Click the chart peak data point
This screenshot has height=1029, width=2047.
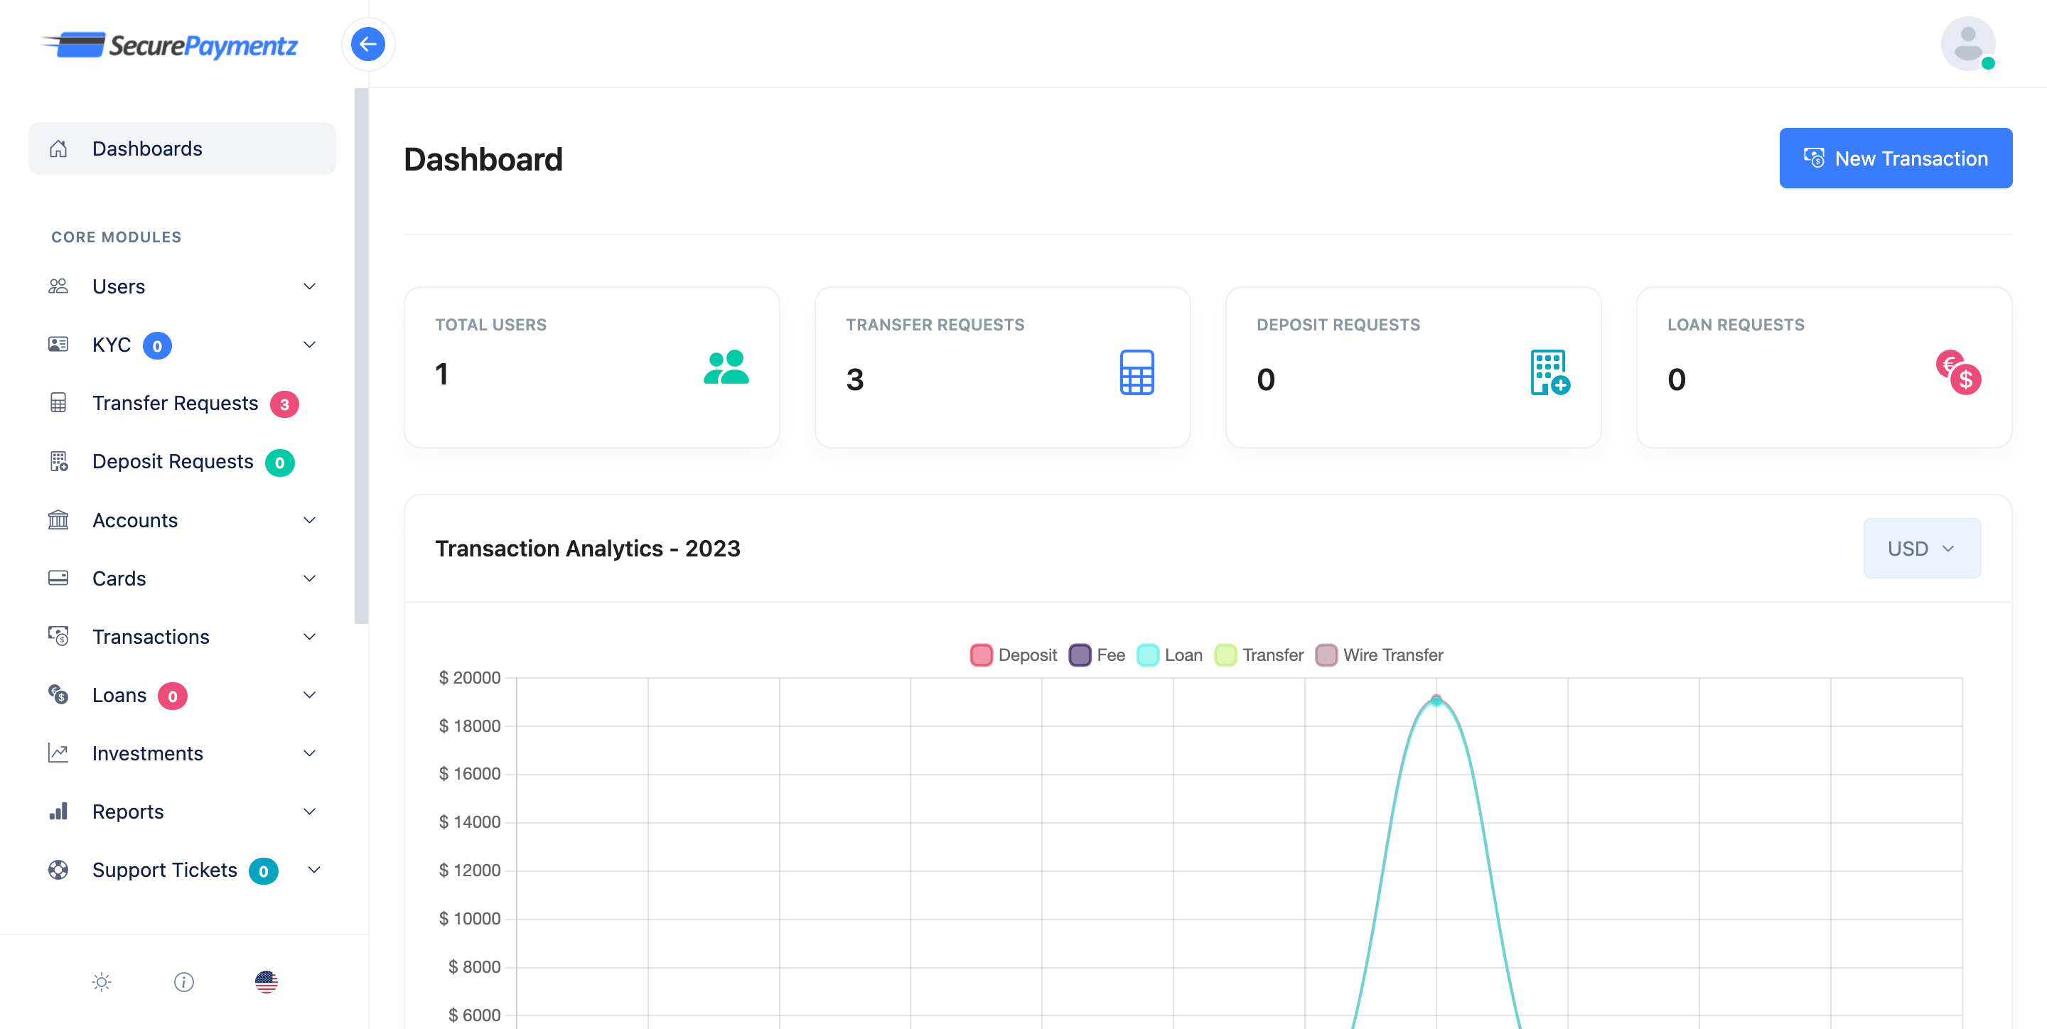pos(1436,700)
